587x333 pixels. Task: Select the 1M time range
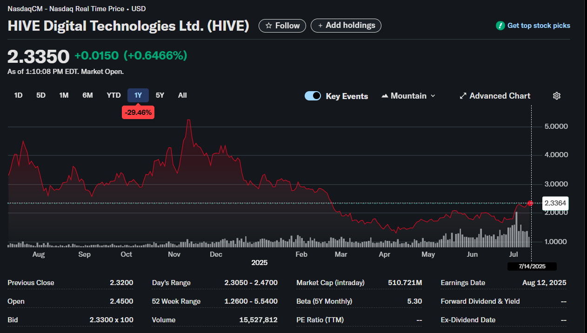64,95
